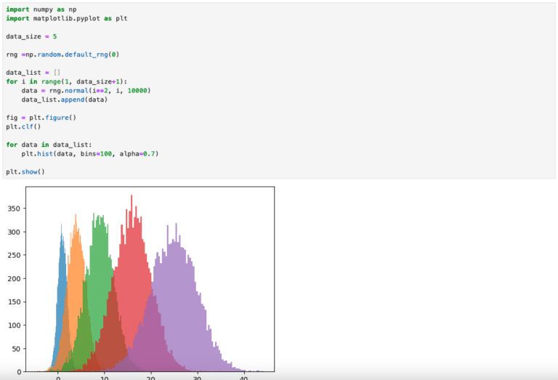
Task: Click the 350 y-axis tick label
Action: point(14,209)
